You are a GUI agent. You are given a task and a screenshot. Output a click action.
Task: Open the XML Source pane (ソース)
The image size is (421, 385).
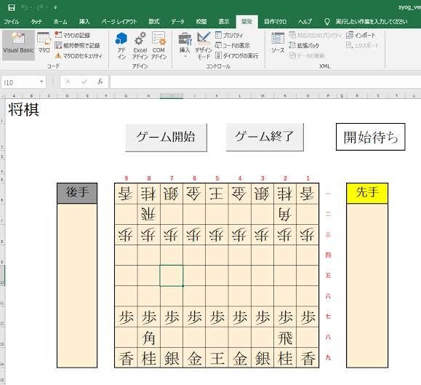(x=278, y=42)
